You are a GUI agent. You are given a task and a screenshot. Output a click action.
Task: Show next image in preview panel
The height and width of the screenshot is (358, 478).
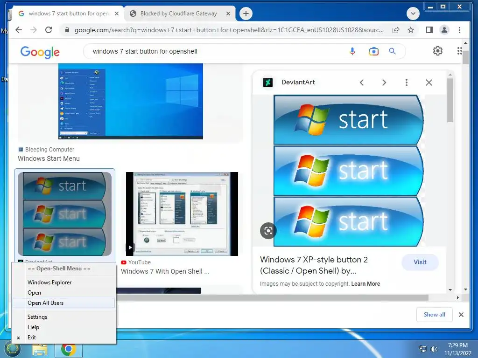tap(384, 83)
